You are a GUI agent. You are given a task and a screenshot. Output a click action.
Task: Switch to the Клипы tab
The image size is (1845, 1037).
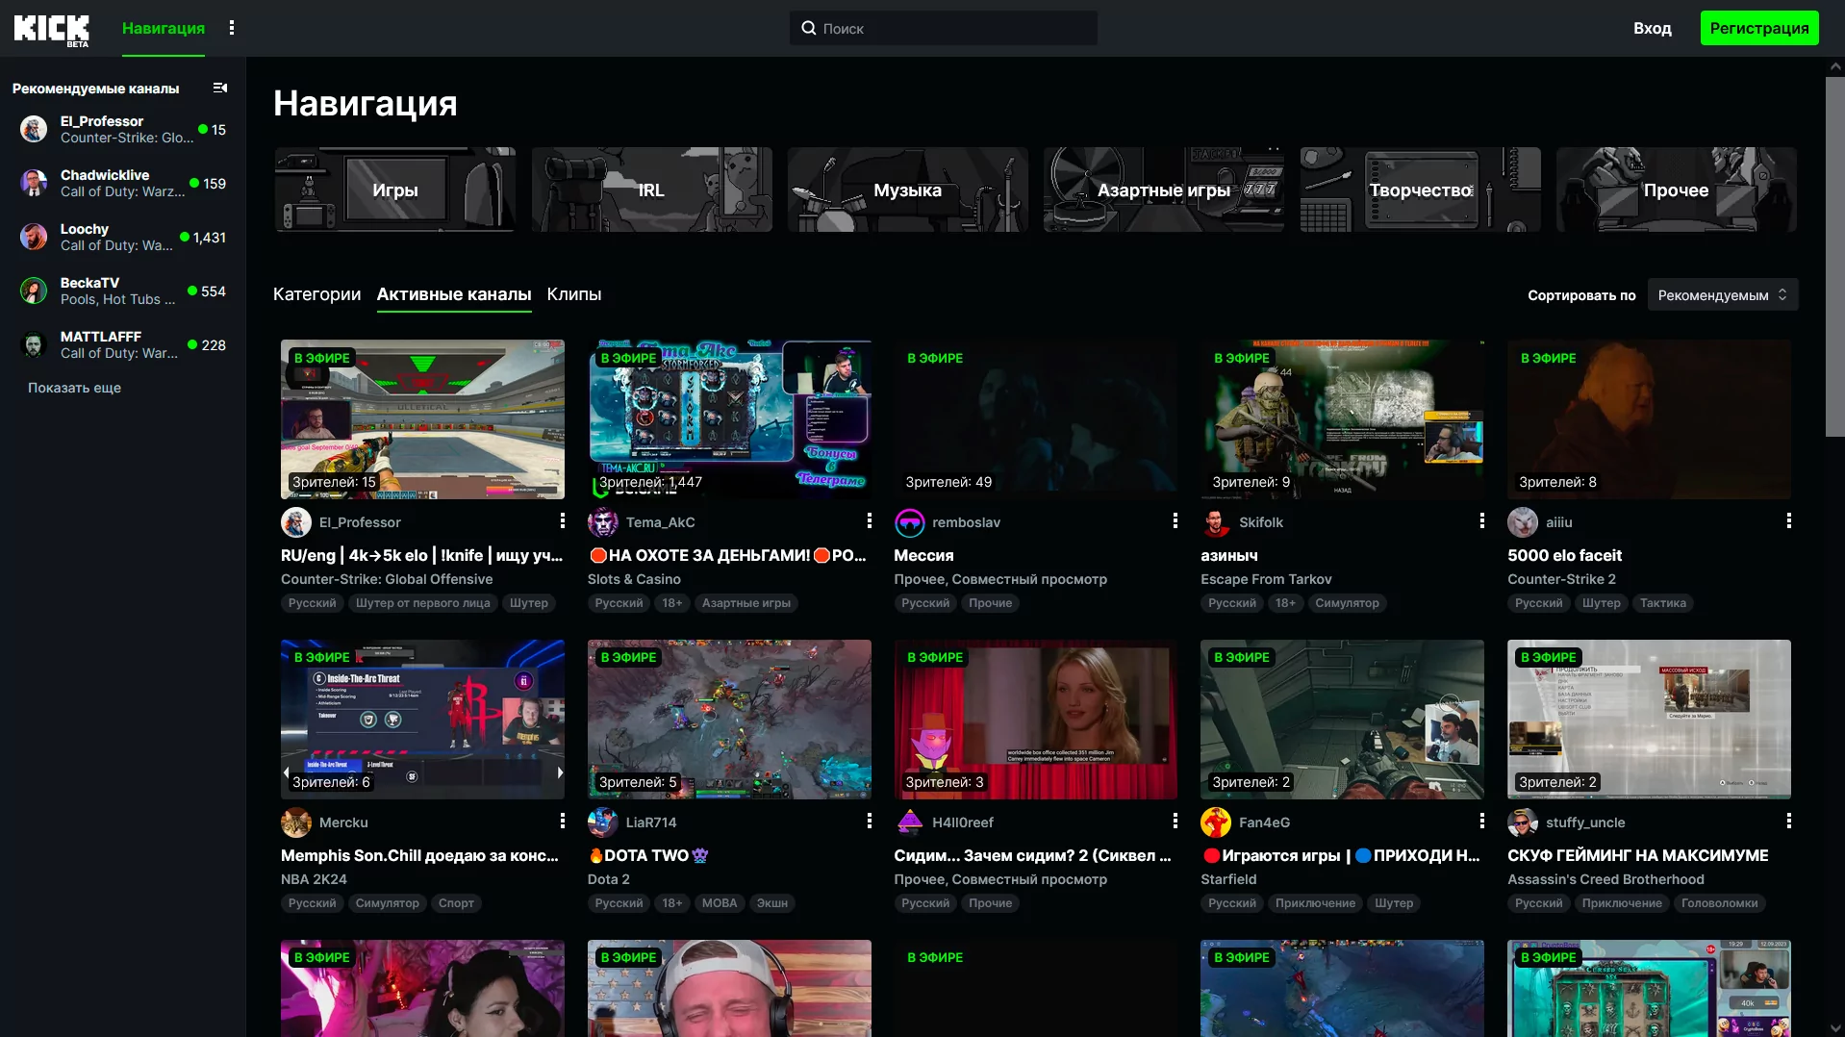click(574, 294)
